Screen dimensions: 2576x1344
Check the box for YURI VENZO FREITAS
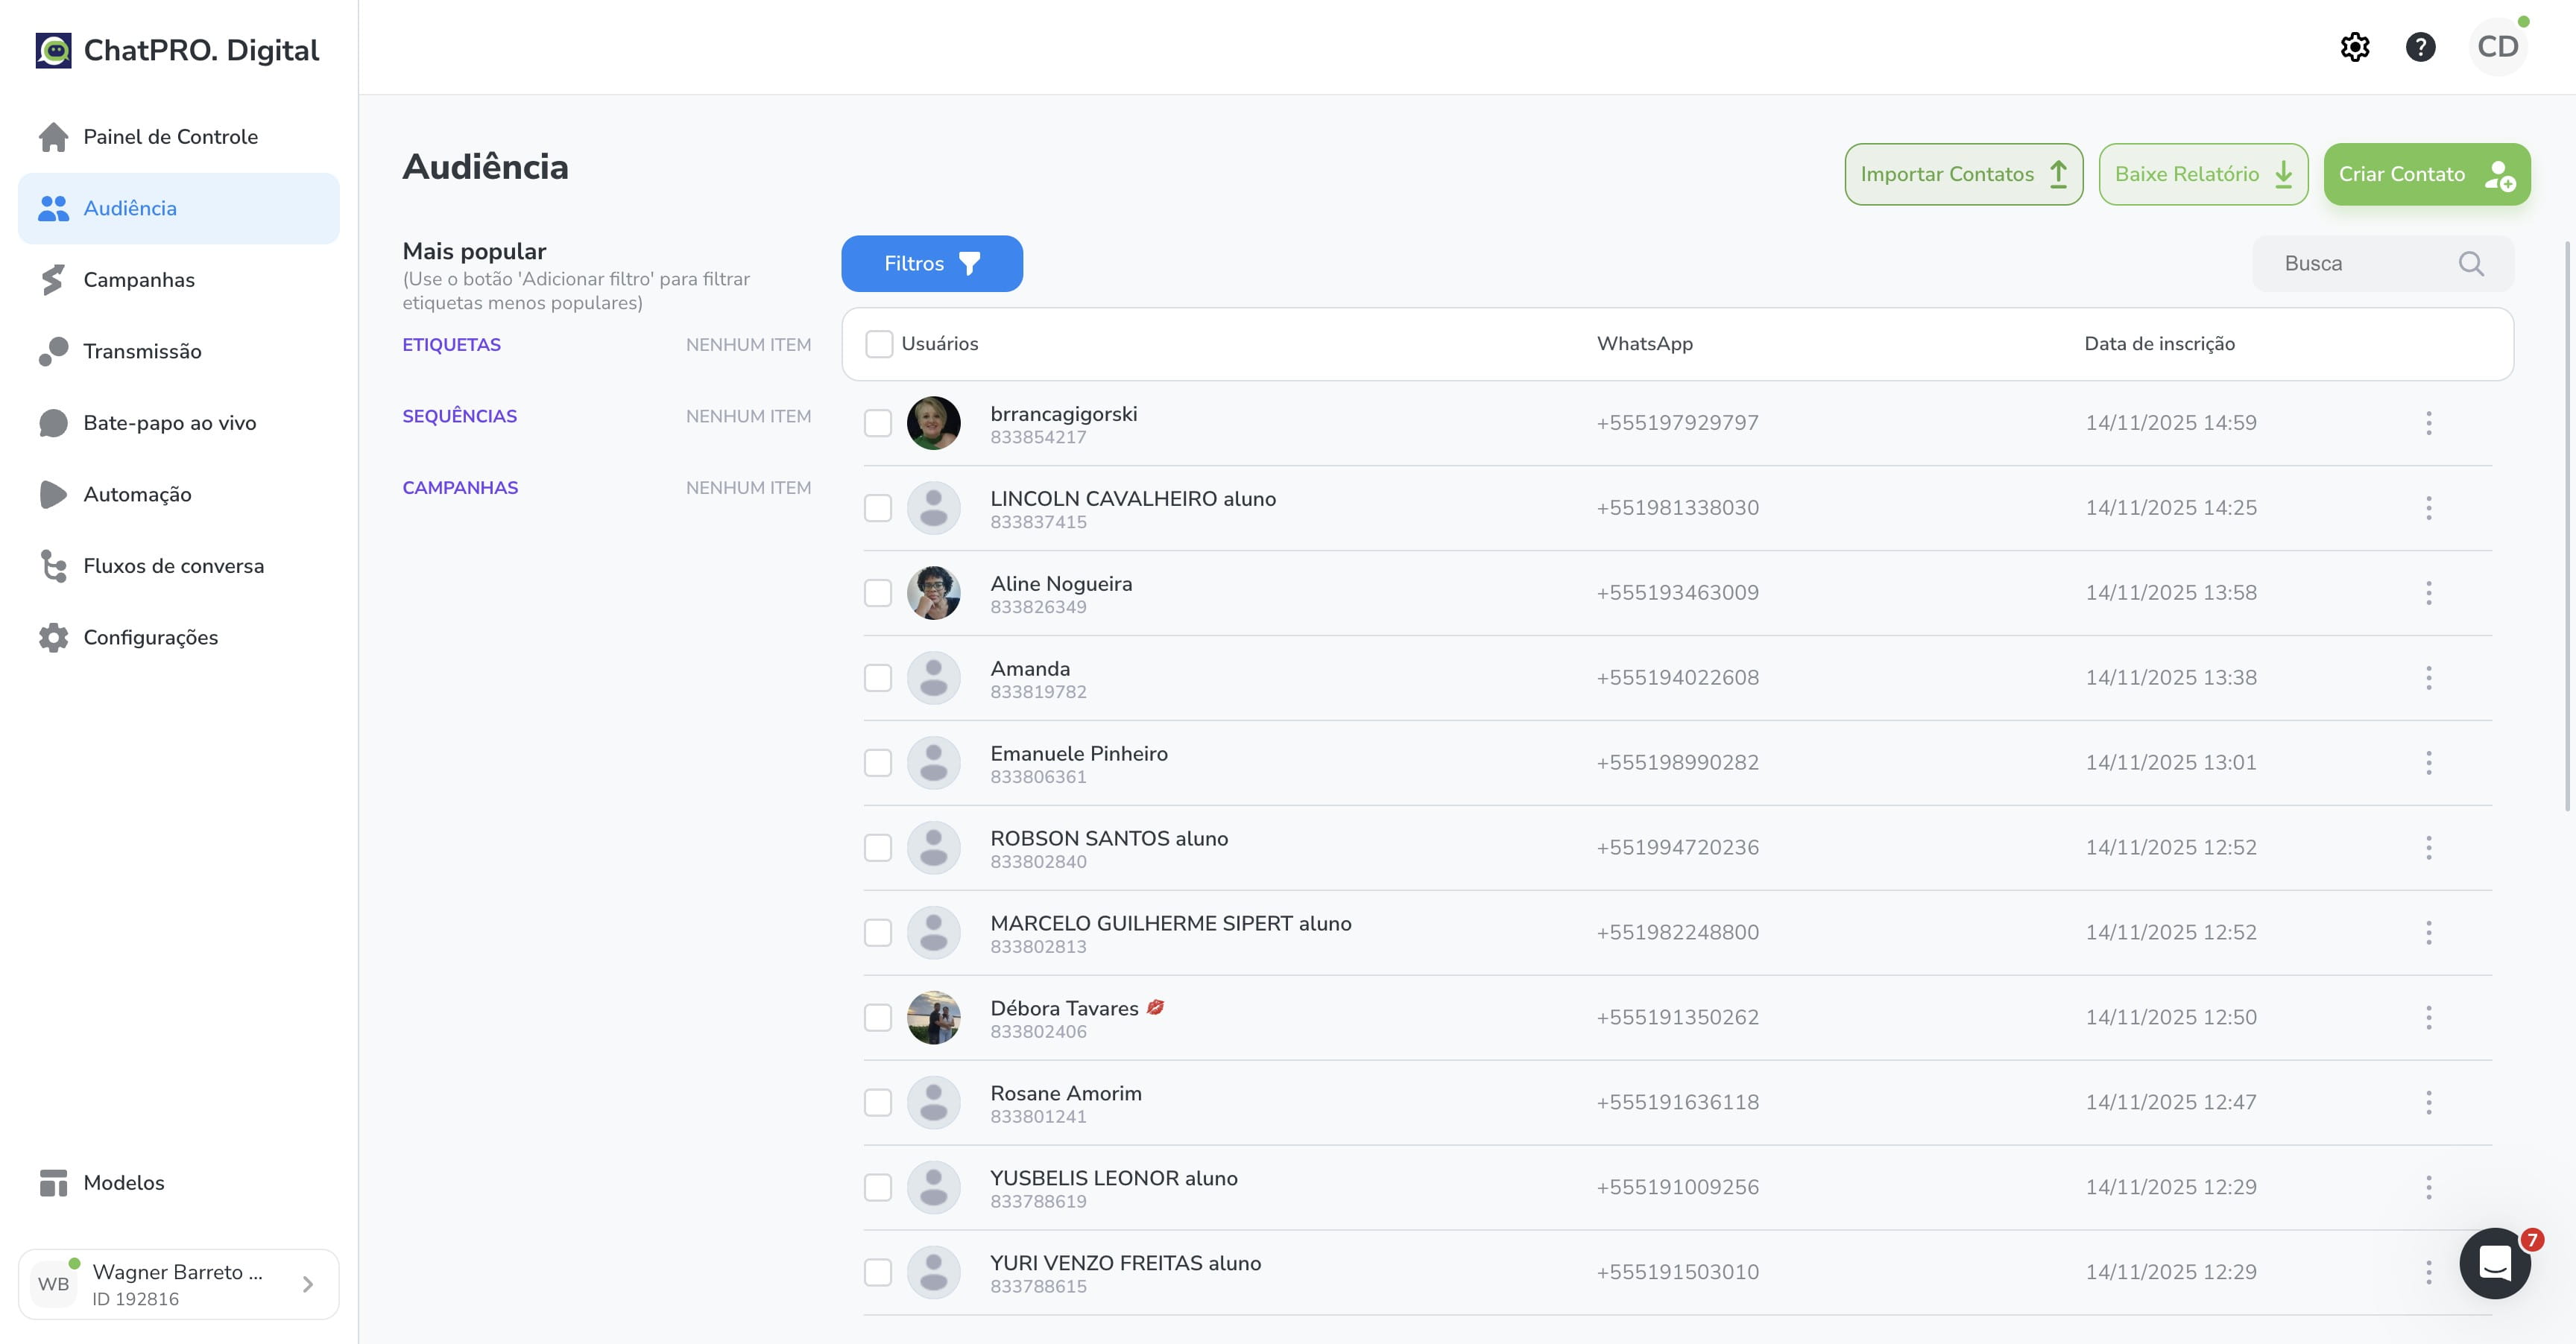[x=878, y=1272]
